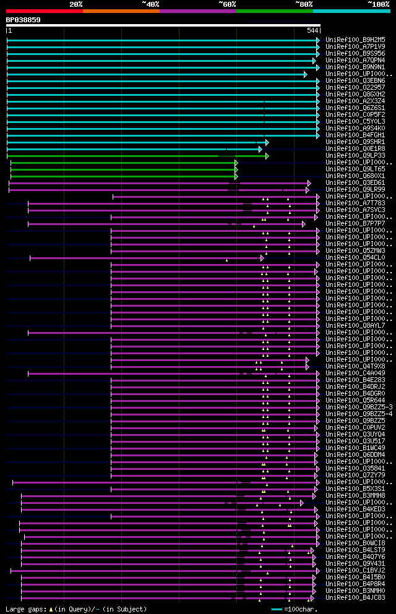This screenshot has width=396, height=614.
Task: Open the last hit UniRef100_B4JC83
Action: pos(355,597)
